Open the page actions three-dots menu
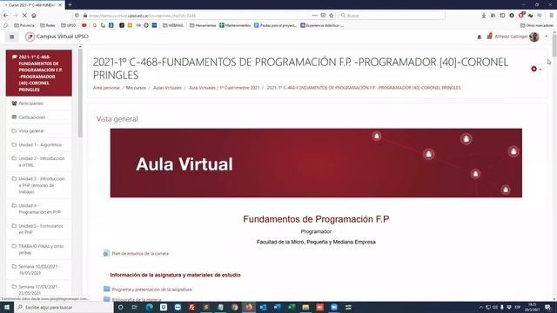This screenshot has height=313, width=557. 315,16
